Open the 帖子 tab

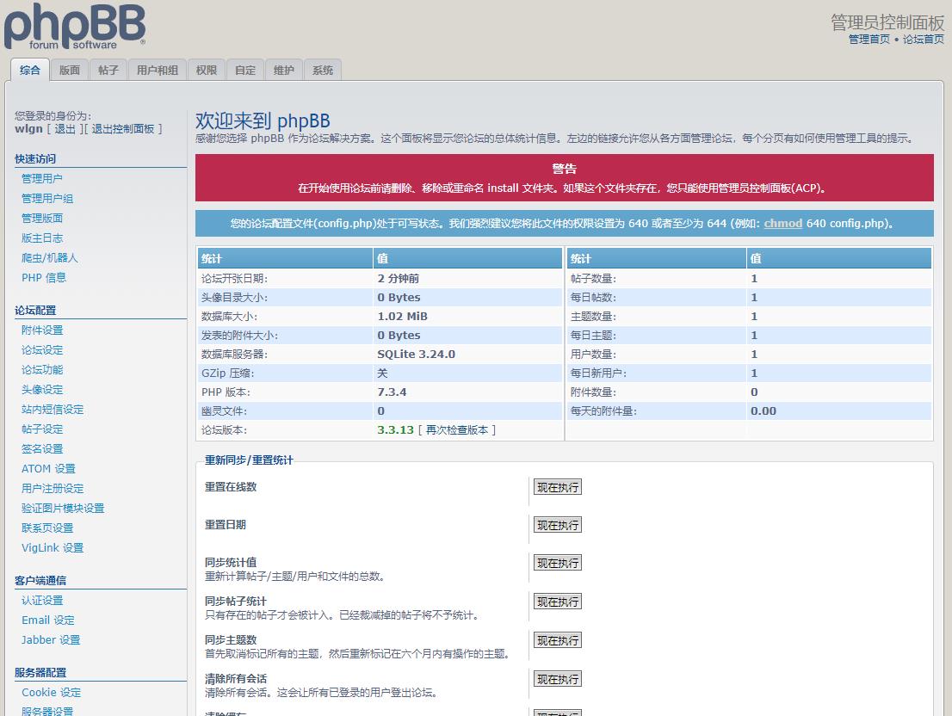(x=108, y=71)
